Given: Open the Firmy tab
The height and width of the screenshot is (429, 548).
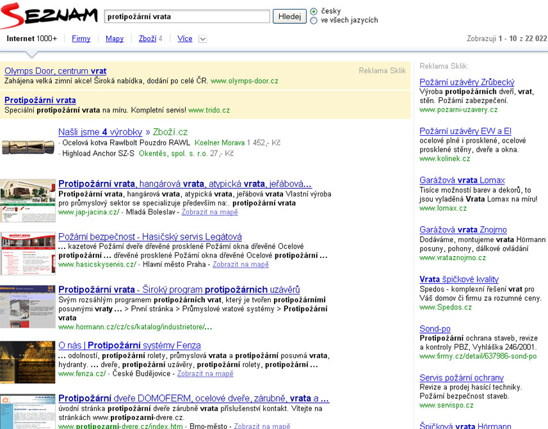Looking at the screenshot, I should point(81,38).
